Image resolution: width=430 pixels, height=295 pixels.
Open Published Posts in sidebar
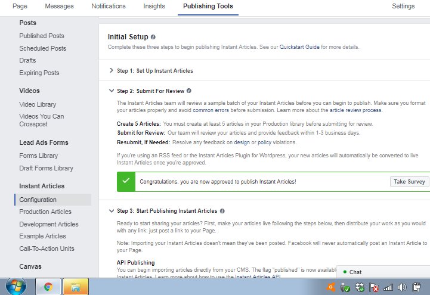pos(41,36)
